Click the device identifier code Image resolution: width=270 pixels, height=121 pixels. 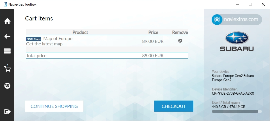[233, 94]
